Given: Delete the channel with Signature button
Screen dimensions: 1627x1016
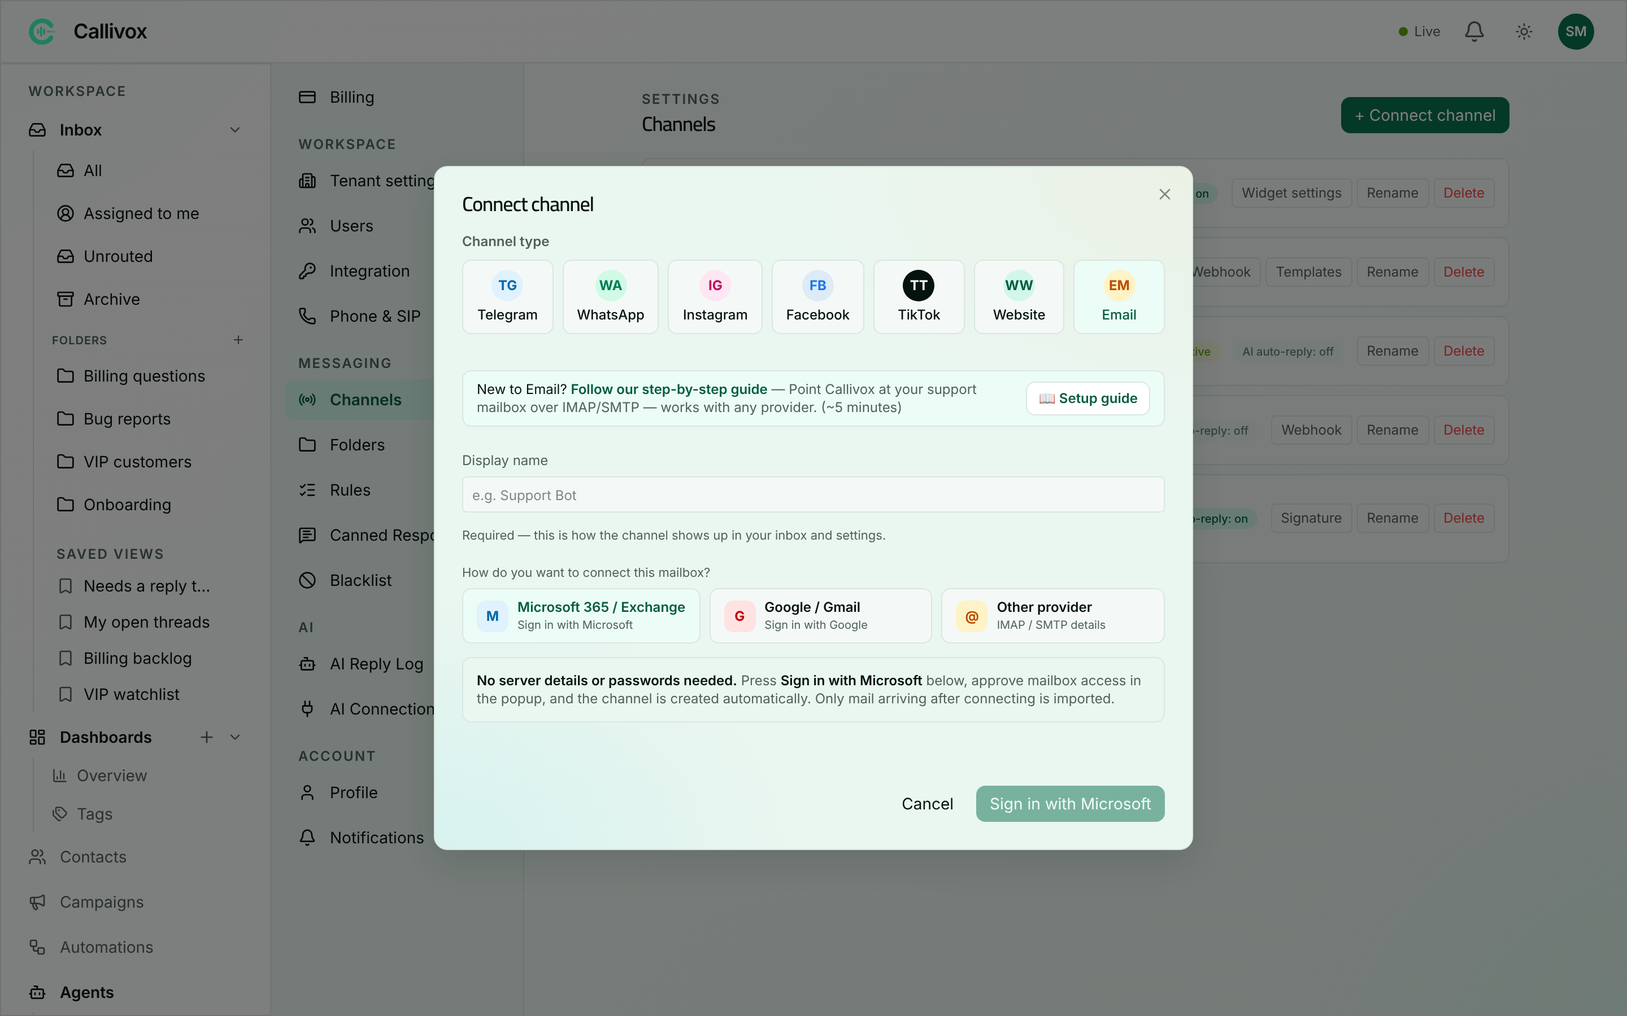Looking at the screenshot, I should pyautogui.click(x=1464, y=518).
